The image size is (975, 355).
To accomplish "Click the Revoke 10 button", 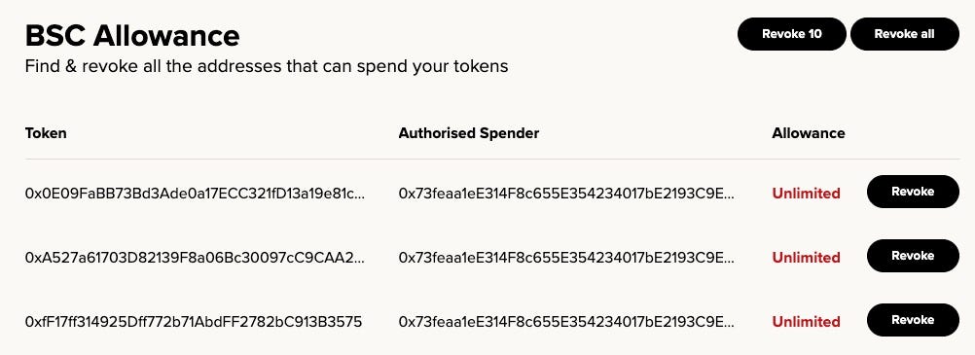I will pyautogui.click(x=791, y=34).
